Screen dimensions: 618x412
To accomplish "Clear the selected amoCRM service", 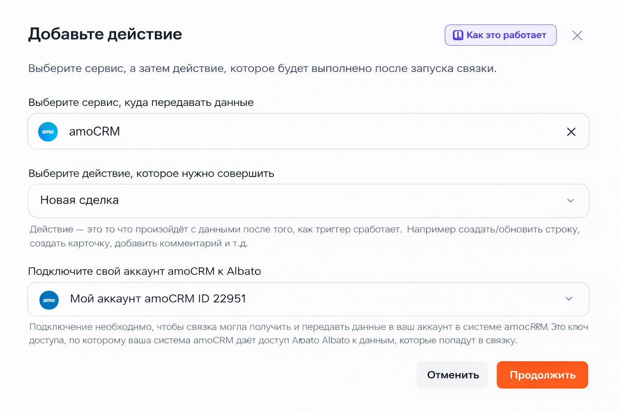I will point(571,132).
